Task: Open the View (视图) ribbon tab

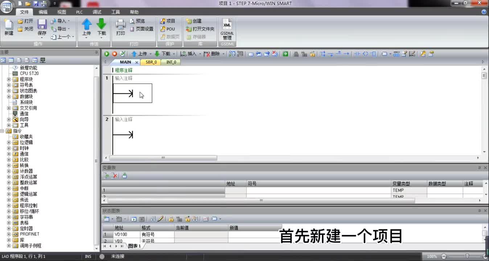Action: pyautogui.click(x=62, y=12)
